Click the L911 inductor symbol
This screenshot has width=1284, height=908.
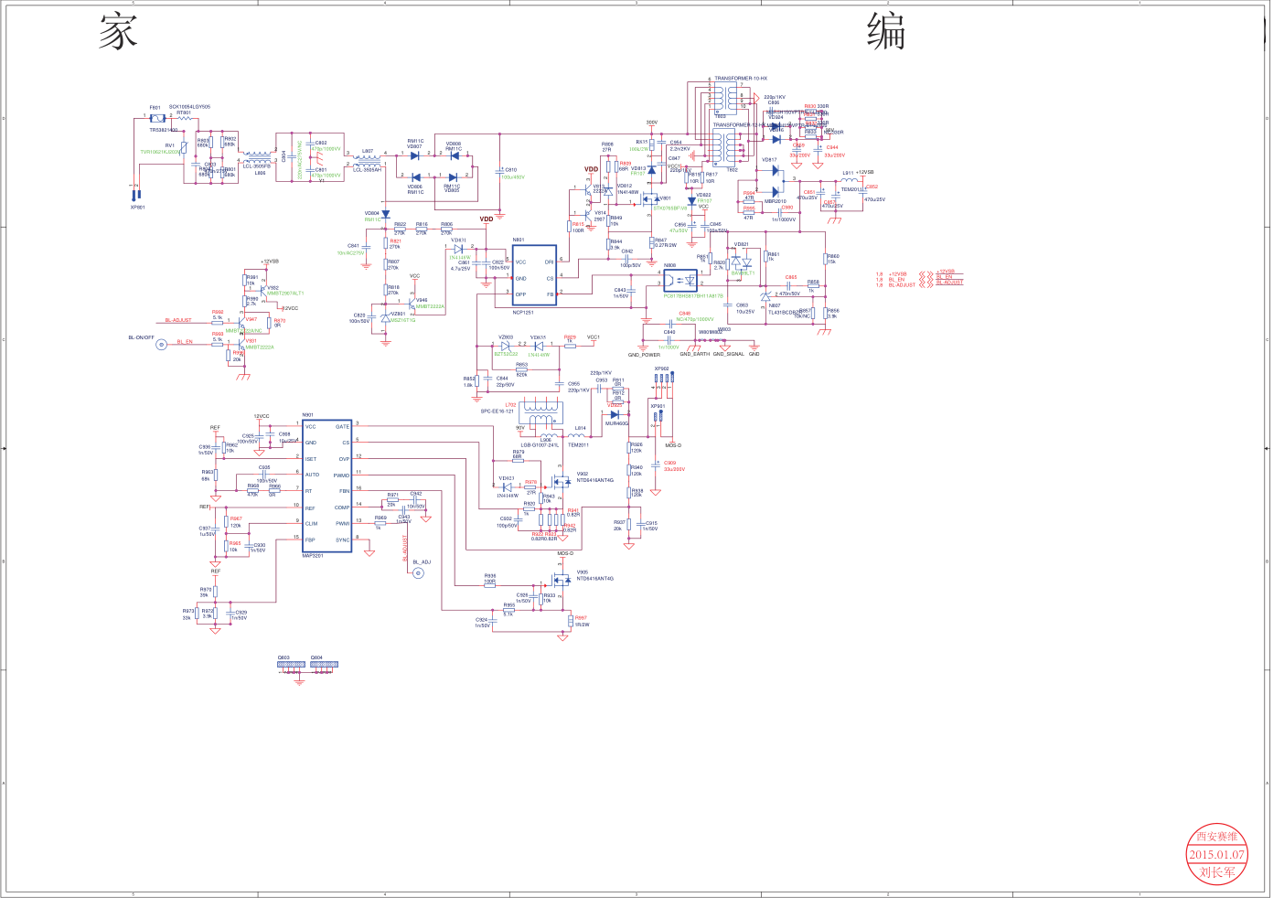[851, 181]
